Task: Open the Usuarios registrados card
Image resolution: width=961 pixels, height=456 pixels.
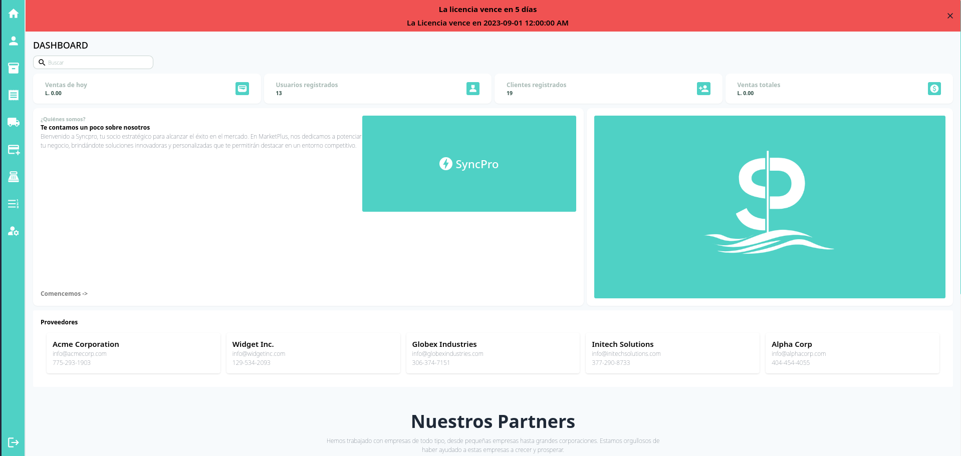Action: click(x=377, y=89)
